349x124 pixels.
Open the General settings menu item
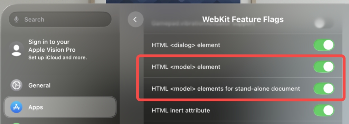tap(60, 85)
